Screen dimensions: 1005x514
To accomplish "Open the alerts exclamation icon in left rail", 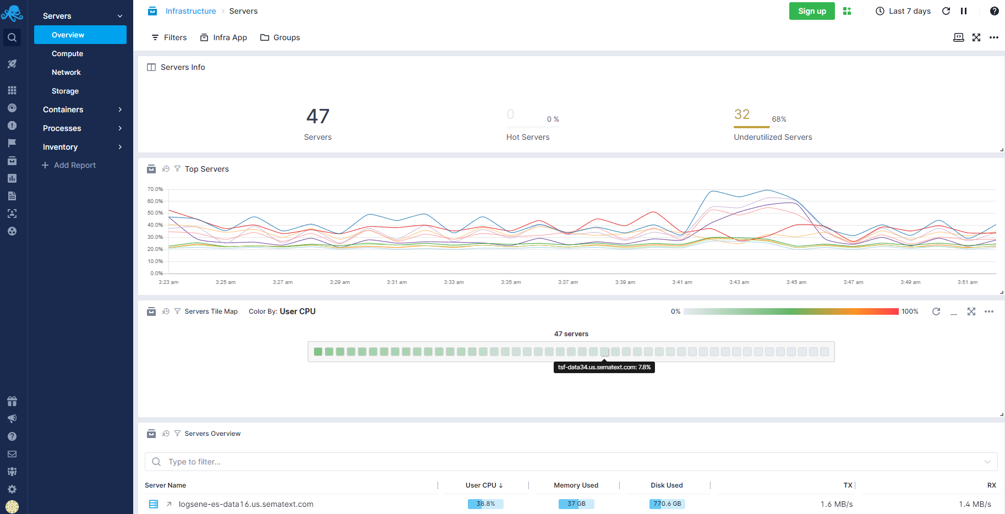I will click(12, 125).
